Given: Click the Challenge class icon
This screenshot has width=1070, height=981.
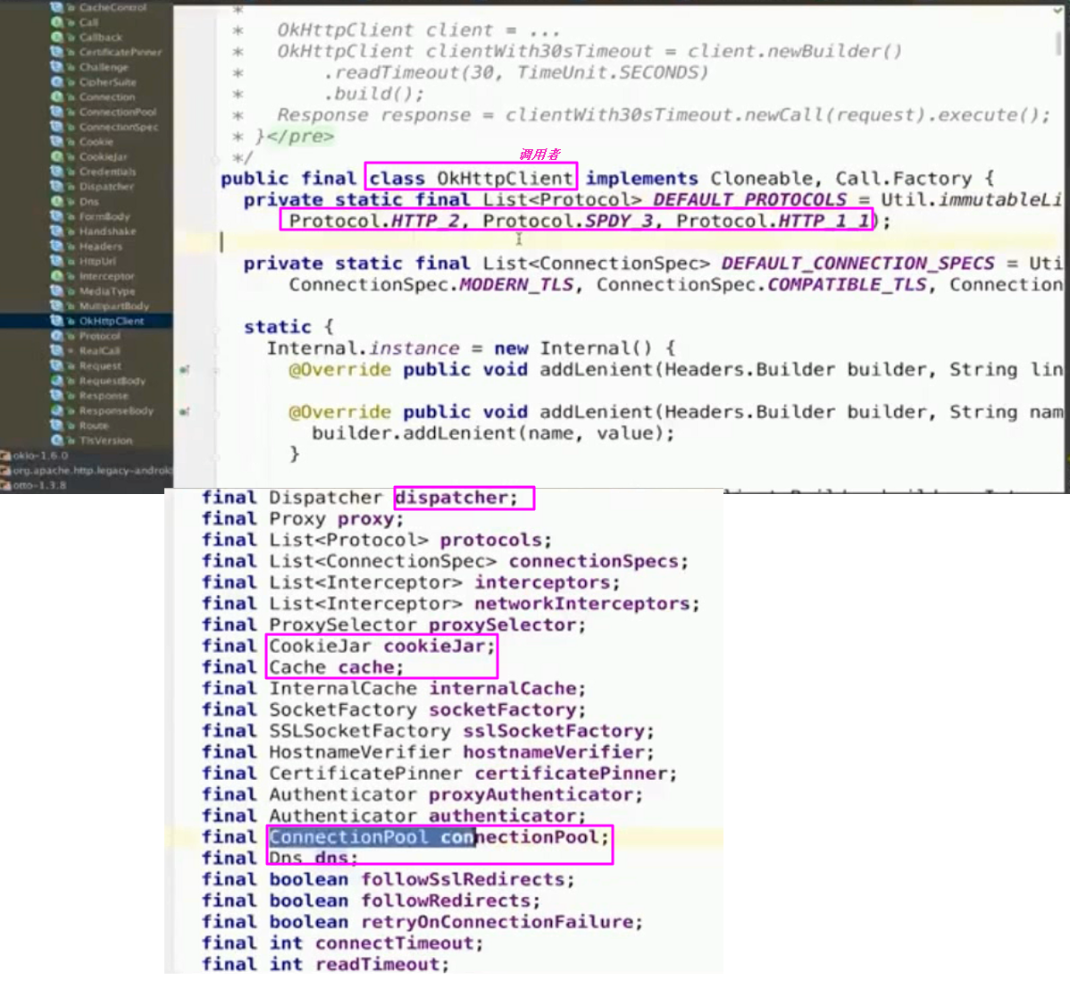Looking at the screenshot, I should [x=57, y=67].
